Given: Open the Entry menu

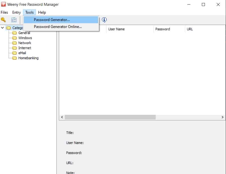Looking at the screenshot, I should [16, 12].
